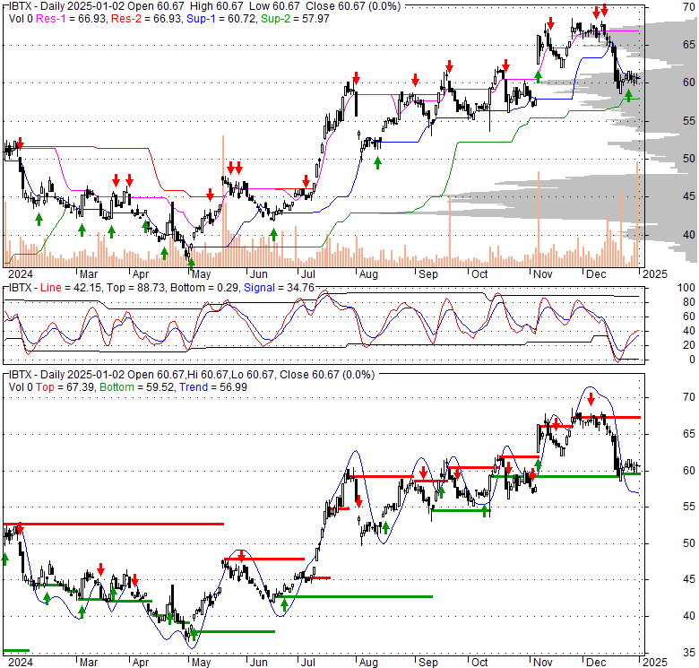Select the Top = 88.73 oscillator label
Viewport: 699px width, 668px height.
click(134, 288)
